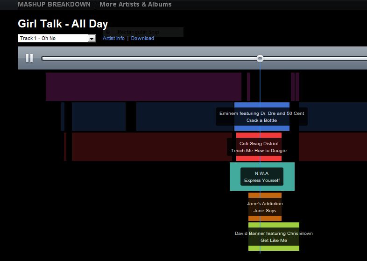Viewport: 367px width, 261px height.
Task: Click the N.W.A Express Yourself teal block
Action: pos(262,176)
